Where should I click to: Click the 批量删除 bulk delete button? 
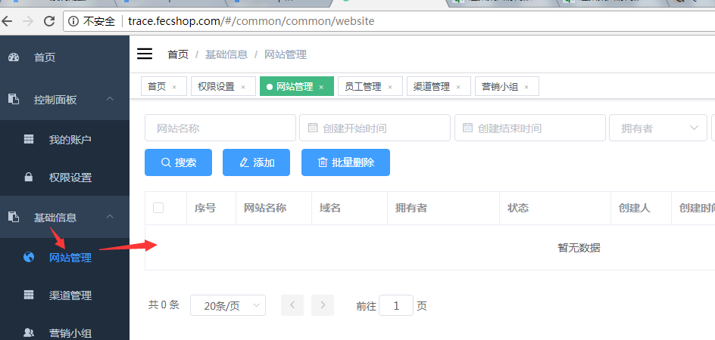click(x=345, y=162)
